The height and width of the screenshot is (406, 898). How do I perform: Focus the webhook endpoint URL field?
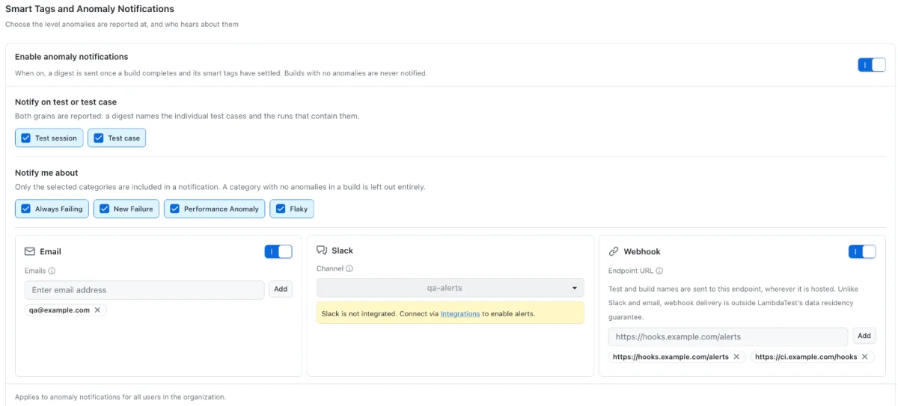[x=728, y=336]
